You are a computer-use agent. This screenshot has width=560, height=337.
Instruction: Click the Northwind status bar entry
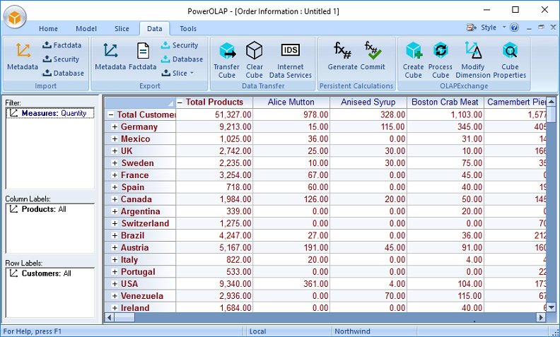coord(373,331)
